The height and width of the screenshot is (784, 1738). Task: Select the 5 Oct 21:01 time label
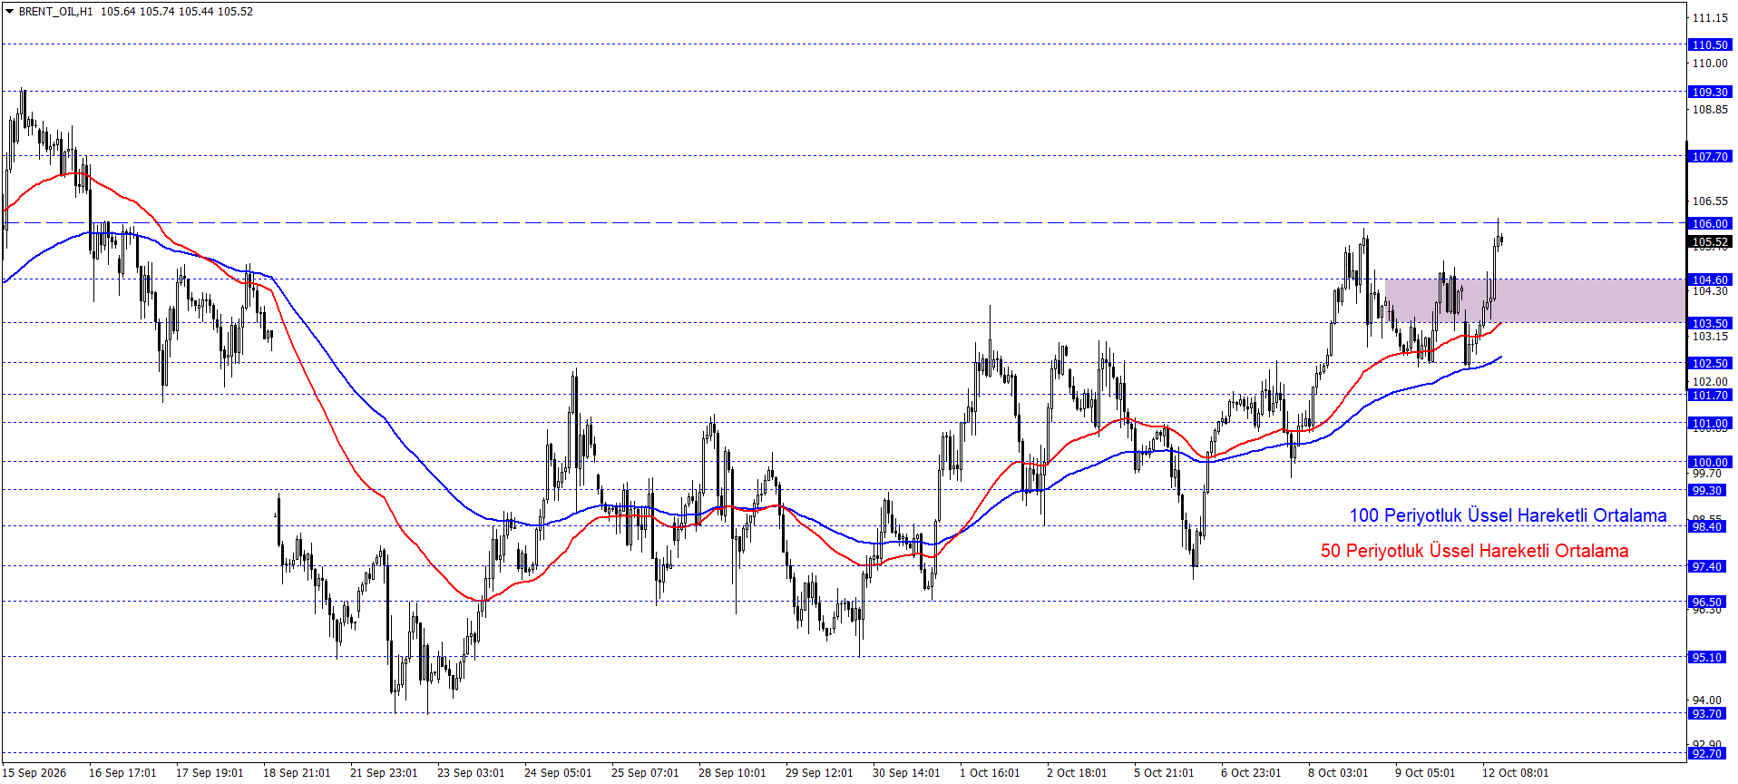pos(1164,772)
